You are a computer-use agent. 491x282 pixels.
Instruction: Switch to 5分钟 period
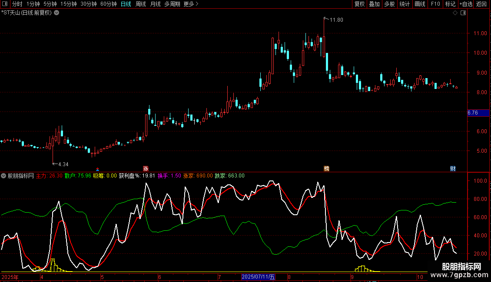[50, 4]
